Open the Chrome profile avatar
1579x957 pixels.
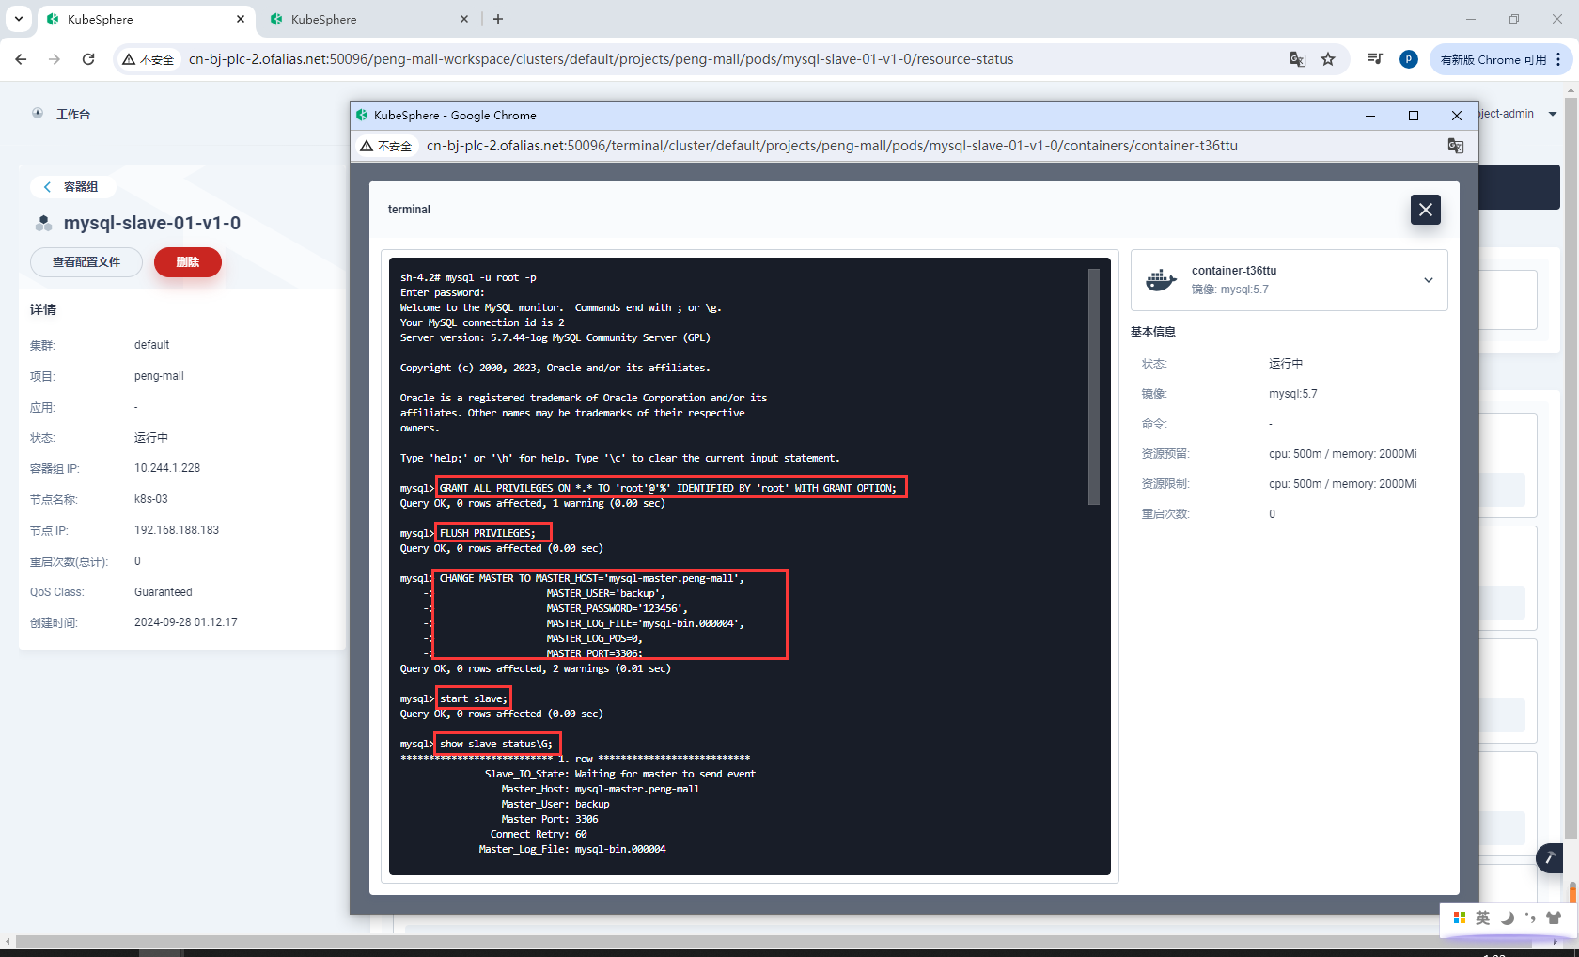[x=1408, y=59]
